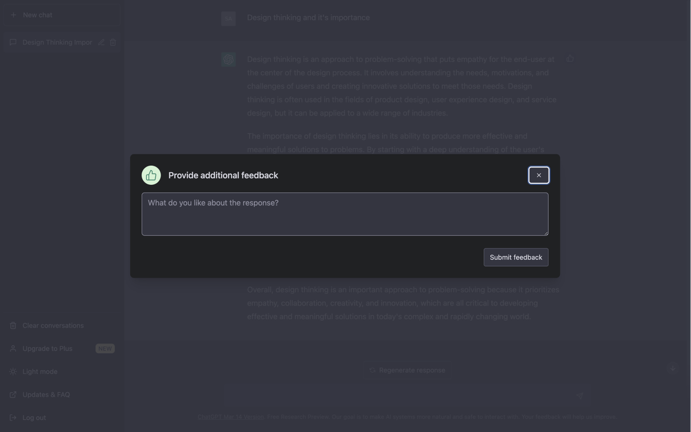Viewport: 691px width, 432px height.
Task: Click the send message paper plane icon
Action: pyautogui.click(x=579, y=396)
